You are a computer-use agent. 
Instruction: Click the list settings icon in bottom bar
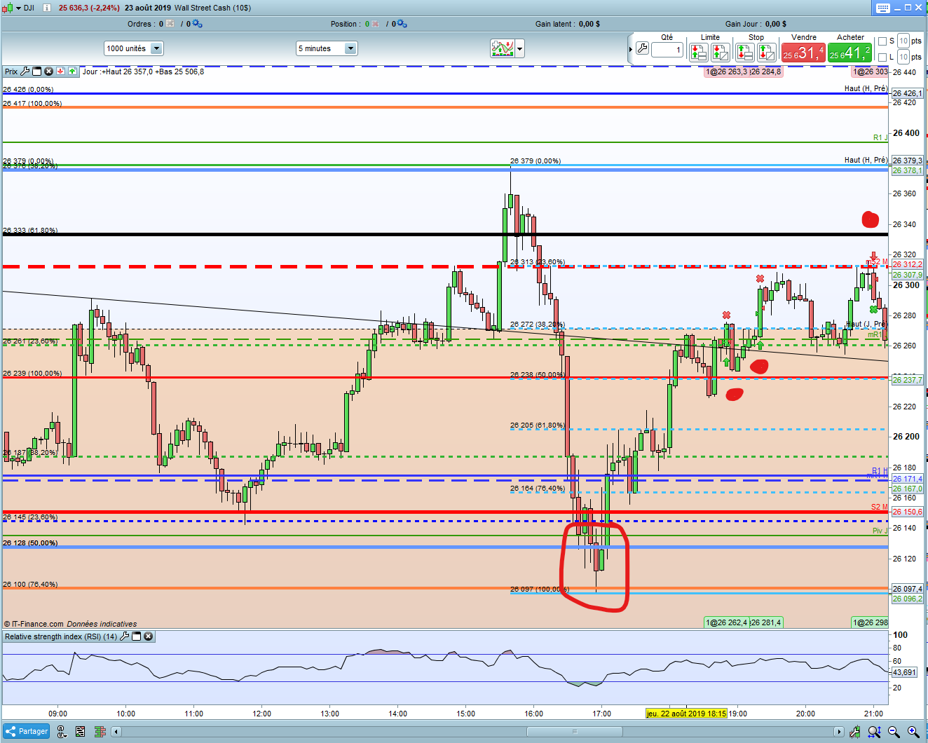tap(81, 732)
